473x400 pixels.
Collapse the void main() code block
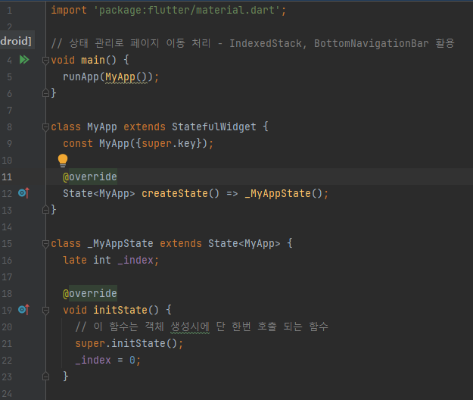click(45, 61)
